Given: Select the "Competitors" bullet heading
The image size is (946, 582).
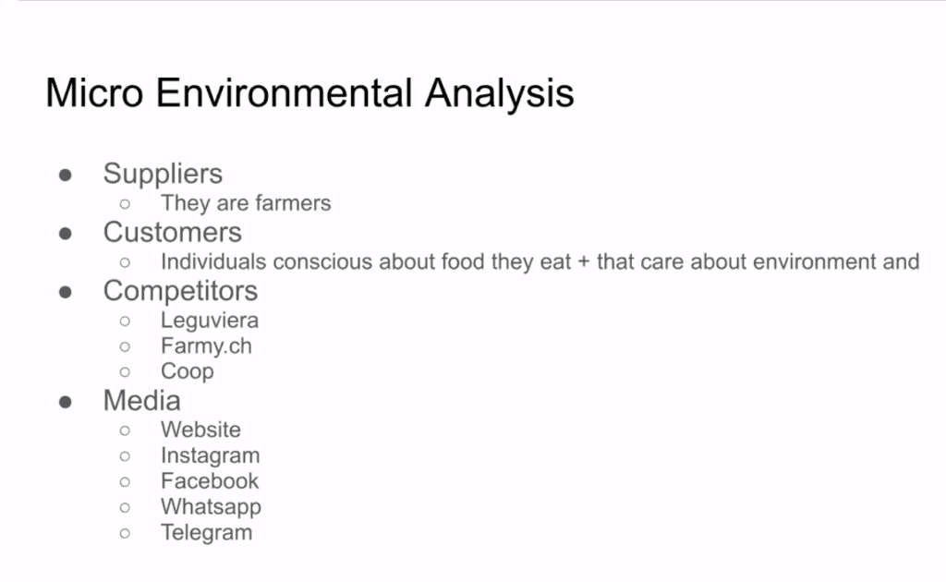Looking at the screenshot, I should click(180, 291).
